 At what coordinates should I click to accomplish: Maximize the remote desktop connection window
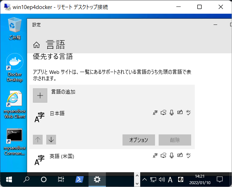coord(199,7)
